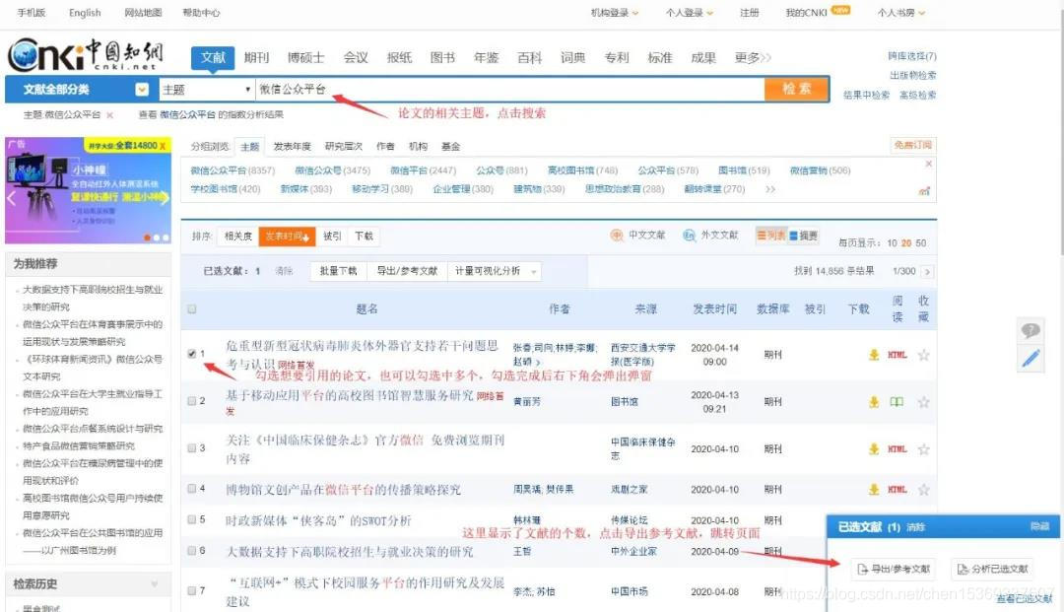Open the 个人登录 dropdown

(690, 13)
